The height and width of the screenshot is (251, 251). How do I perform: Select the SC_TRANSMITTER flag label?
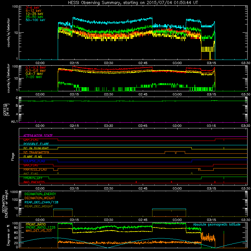[x=36, y=152]
